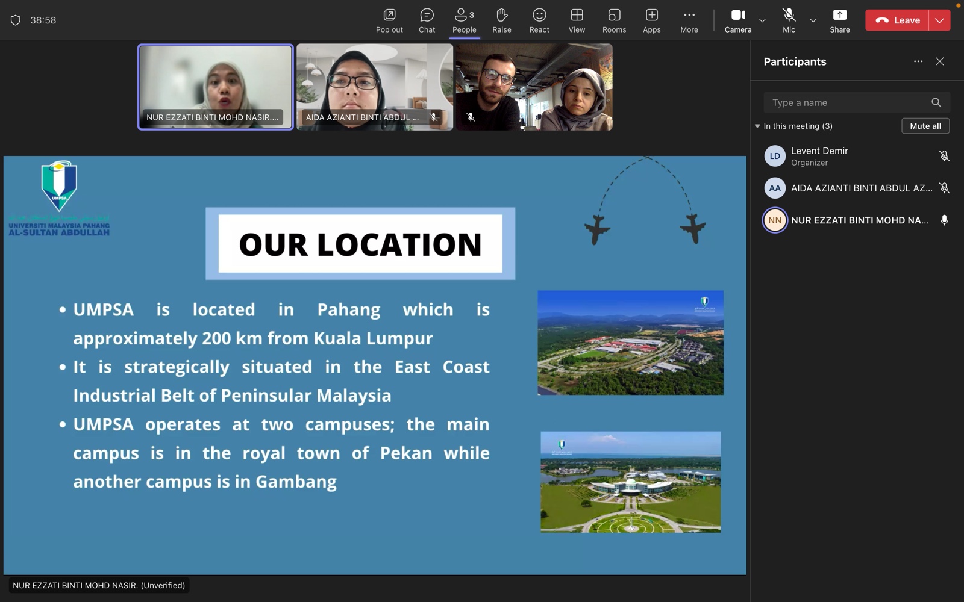
Task: Click upper aerial campus photo on slide
Action: click(631, 343)
